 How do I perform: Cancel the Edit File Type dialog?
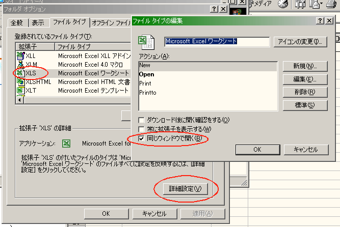point(306,150)
